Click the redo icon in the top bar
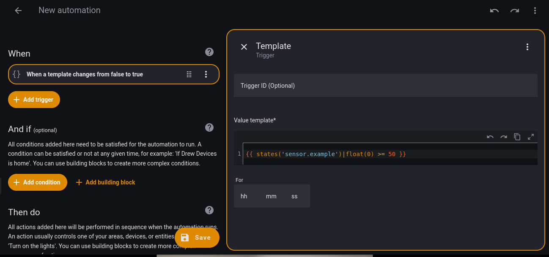The height and width of the screenshot is (257, 549). (x=514, y=11)
